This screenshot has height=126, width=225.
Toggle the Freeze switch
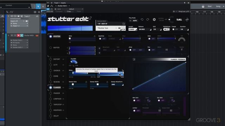175,29
